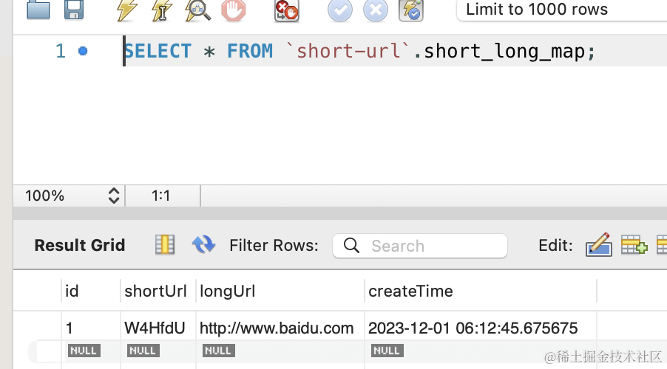Open a SQL script file icon
The width and height of the screenshot is (667, 369).
[38, 10]
